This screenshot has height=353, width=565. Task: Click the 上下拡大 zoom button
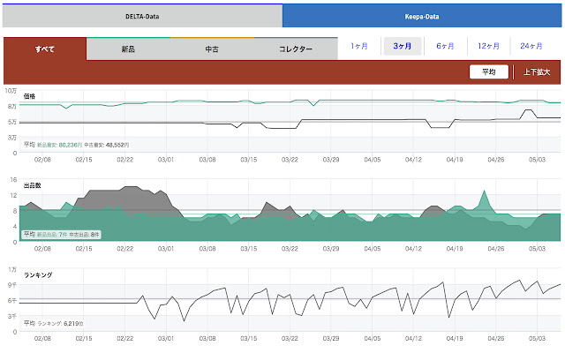tap(535, 72)
